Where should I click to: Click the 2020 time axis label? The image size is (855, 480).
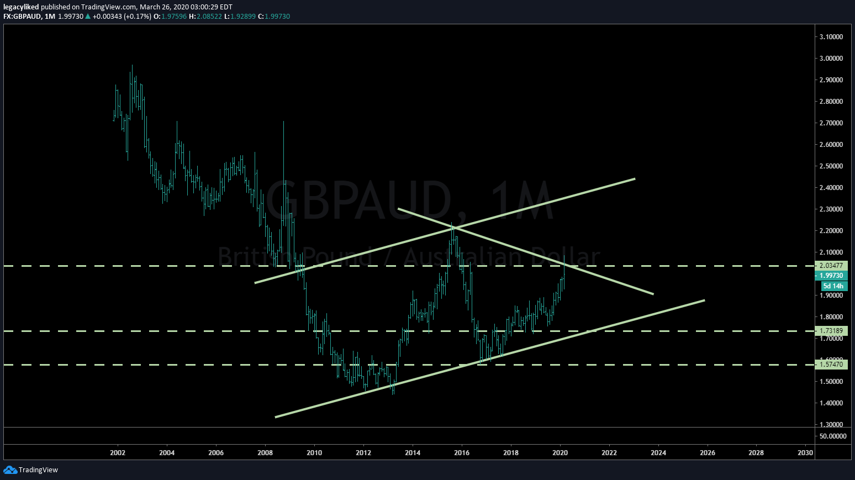click(x=560, y=453)
